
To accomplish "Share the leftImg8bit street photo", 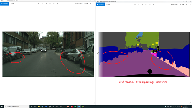I will pyautogui.click(x=86, y=4).
